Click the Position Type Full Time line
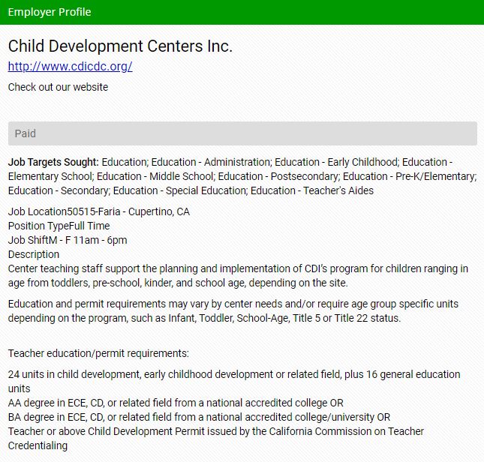This screenshot has width=484, height=462. [x=59, y=226]
